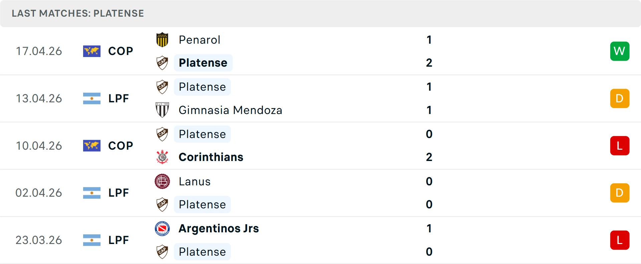Open the Penarol team link
Image resolution: width=641 pixels, height=264 pixels.
click(x=199, y=40)
